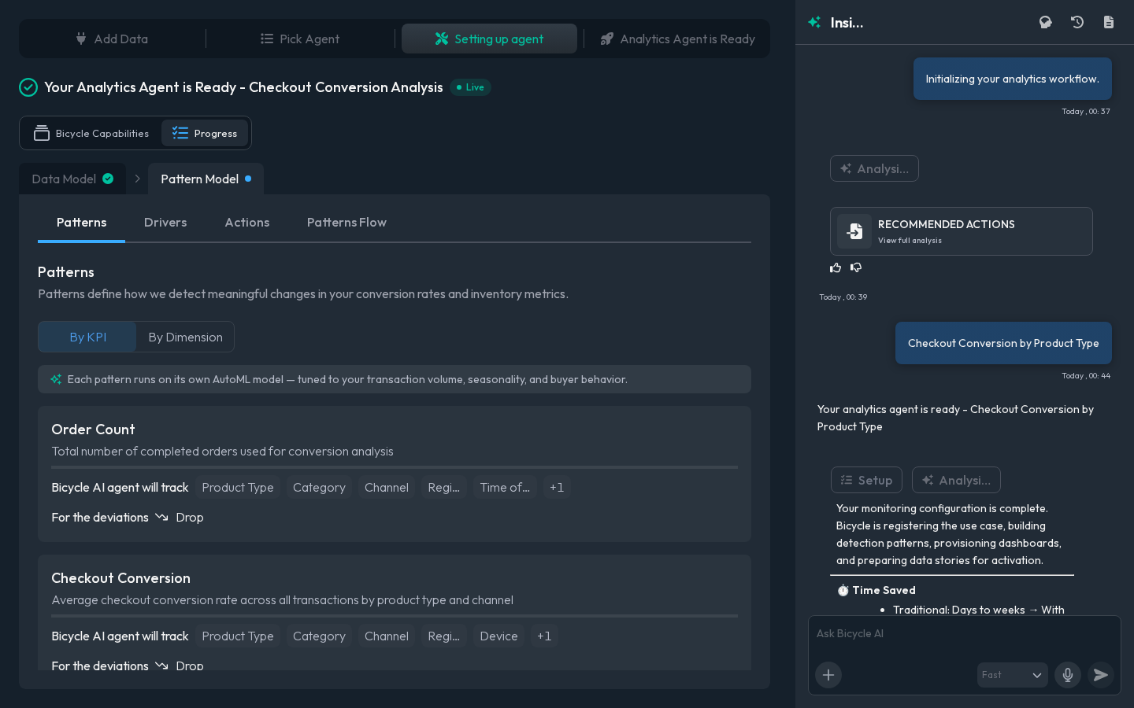Expand Order Count +1 more dimensions
This screenshot has width=1134, height=708.
(557, 488)
